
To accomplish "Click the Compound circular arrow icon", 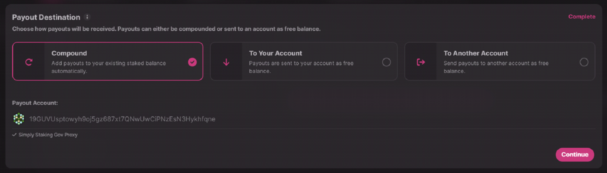I will (28, 62).
